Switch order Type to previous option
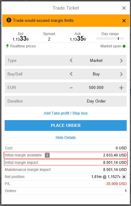Screen dimensions: 131x206 click(71, 60)
